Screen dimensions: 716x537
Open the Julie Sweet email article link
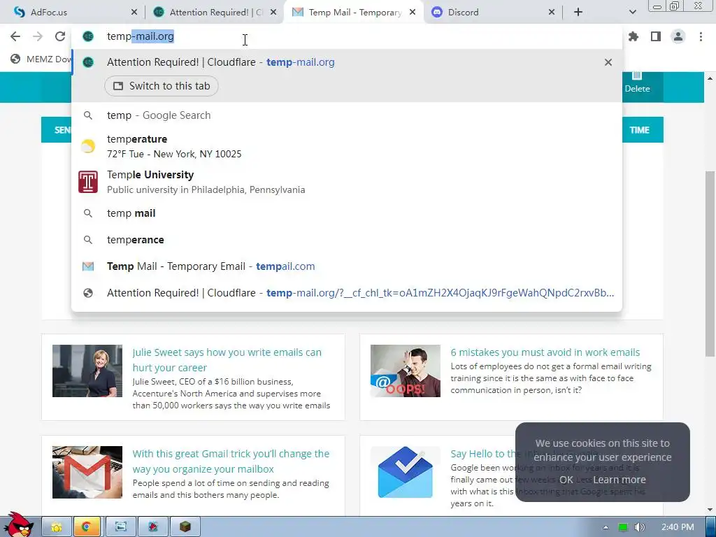(227, 360)
